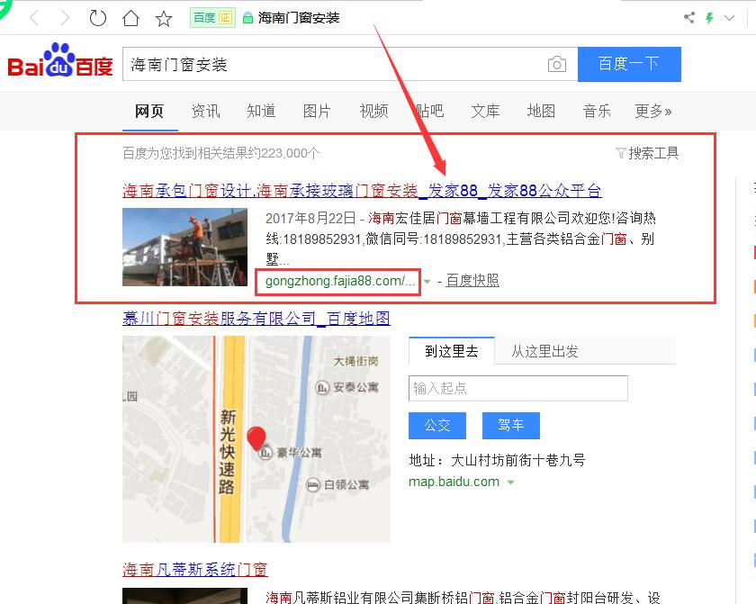Select the 网页 tab

pos(149,112)
